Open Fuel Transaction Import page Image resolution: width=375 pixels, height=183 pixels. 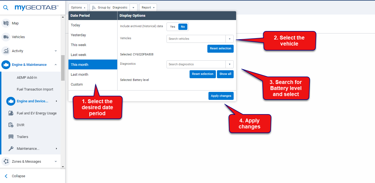pyautogui.click(x=35, y=89)
